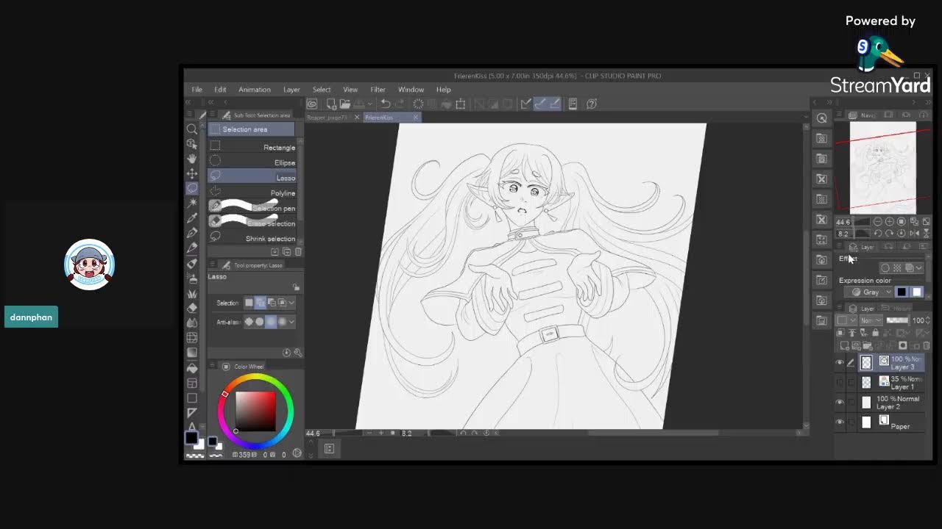This screenshot has height=529, width=942.
Task: Open the Normal blending mode dropdown
Action: (x=871, y=320)
